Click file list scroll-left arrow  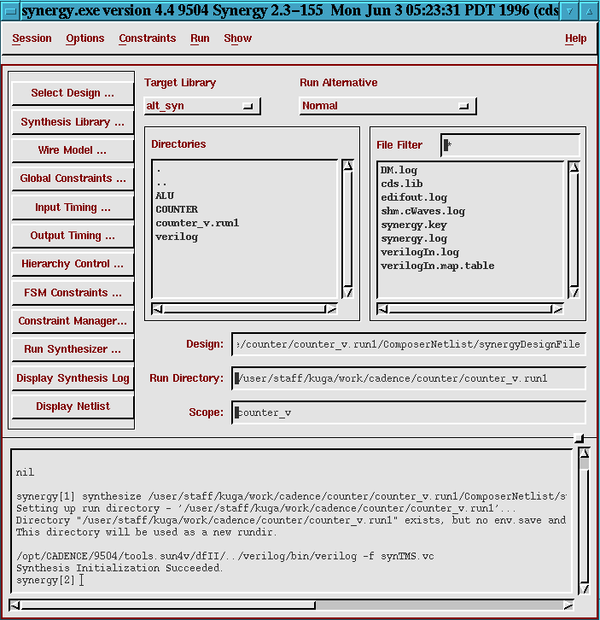click(x=383, y=309)
